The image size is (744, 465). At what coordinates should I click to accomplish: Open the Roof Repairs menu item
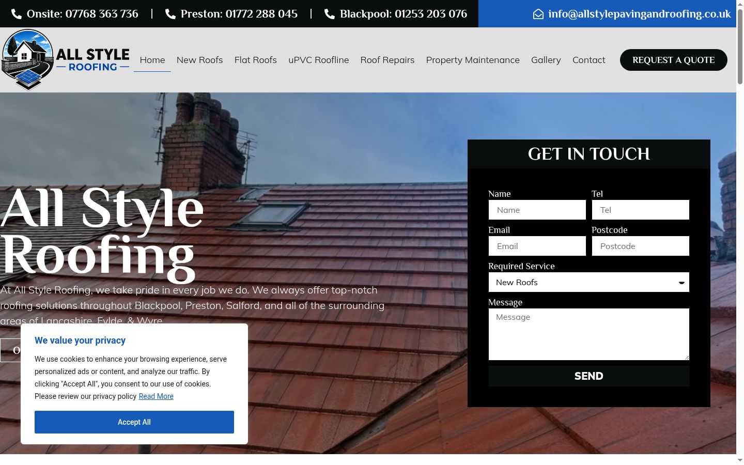coord(388,60)
